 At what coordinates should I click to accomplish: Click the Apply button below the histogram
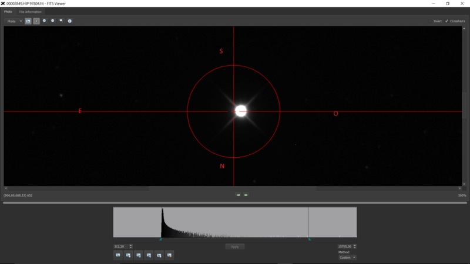[x=234, y=246]
